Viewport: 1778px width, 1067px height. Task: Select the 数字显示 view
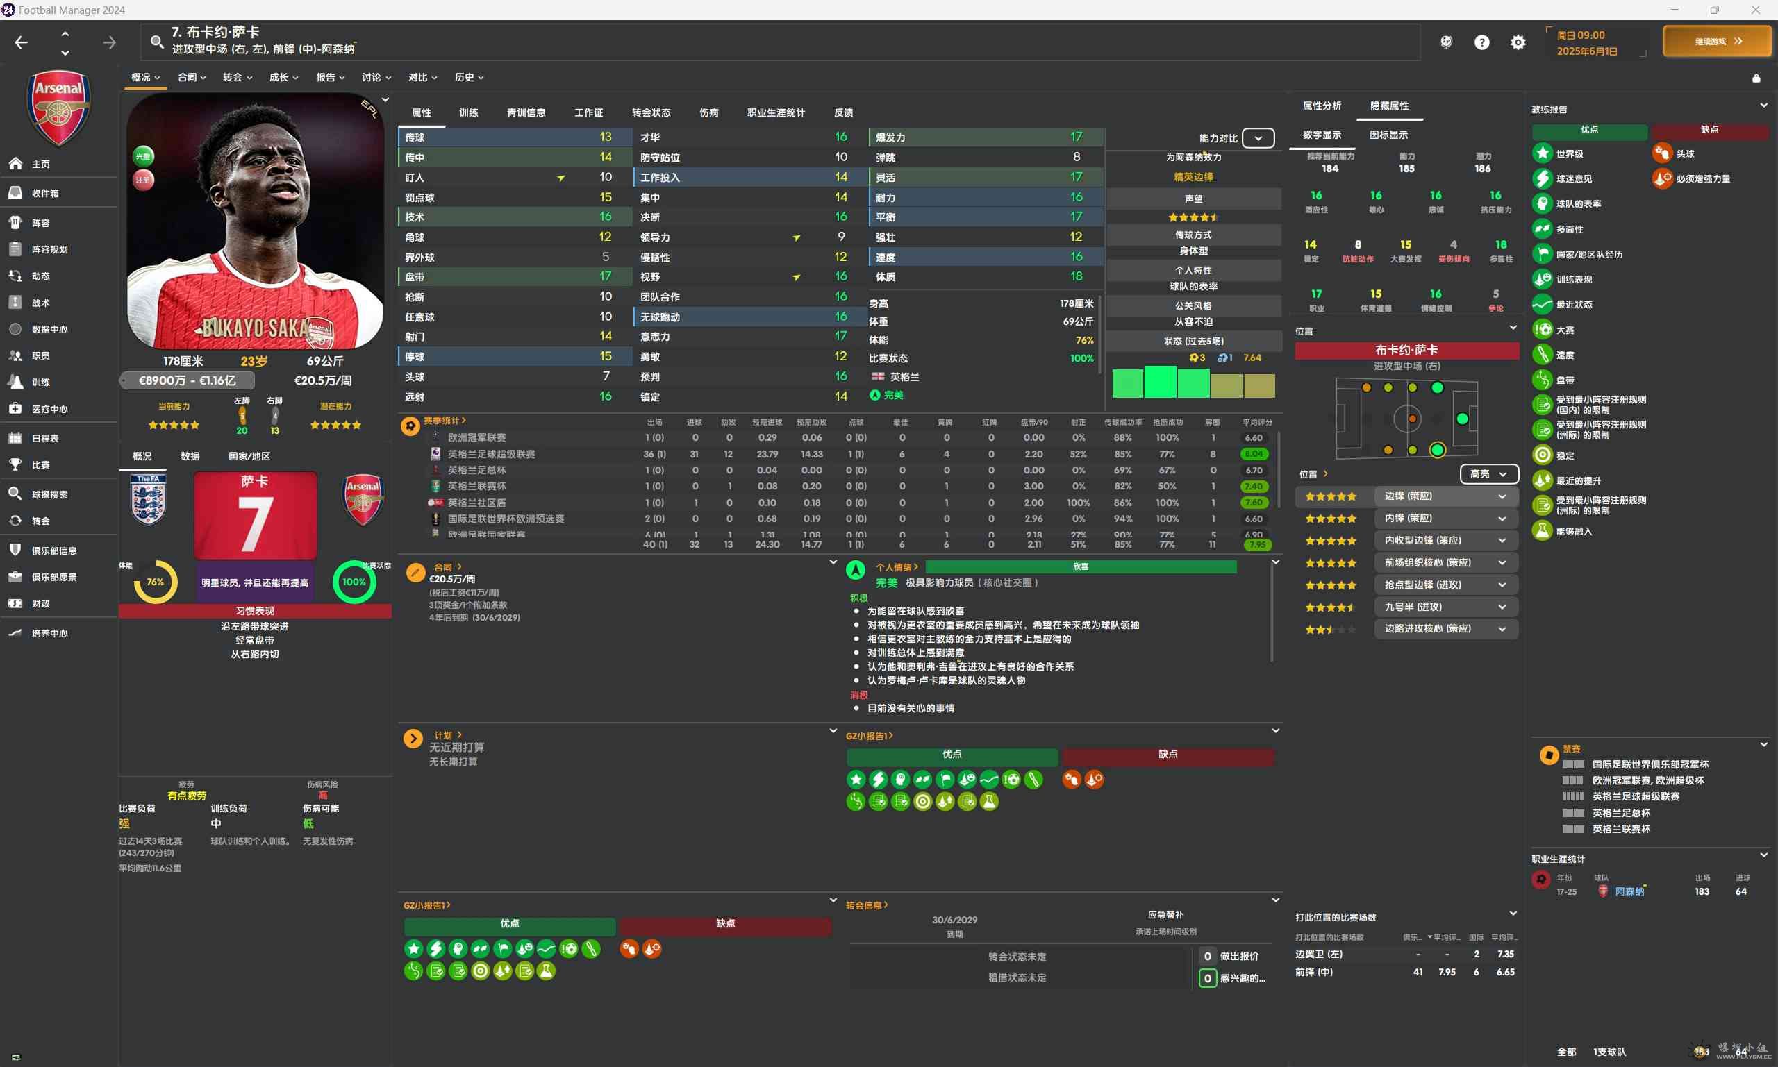click(1322, 135)
